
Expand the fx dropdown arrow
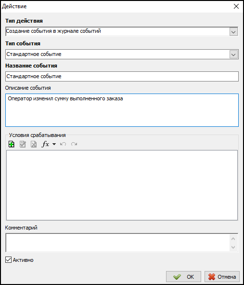pos(54,144)
